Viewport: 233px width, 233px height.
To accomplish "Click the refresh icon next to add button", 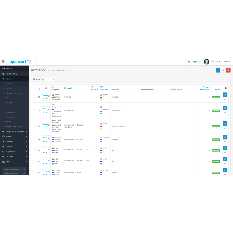I will (x=223, y=70).
